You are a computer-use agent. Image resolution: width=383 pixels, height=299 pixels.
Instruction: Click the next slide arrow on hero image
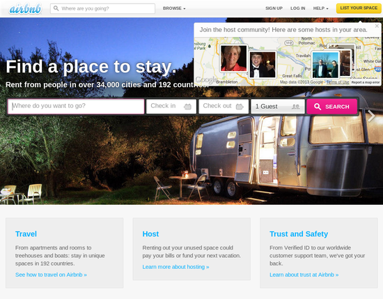click(371, 116)
